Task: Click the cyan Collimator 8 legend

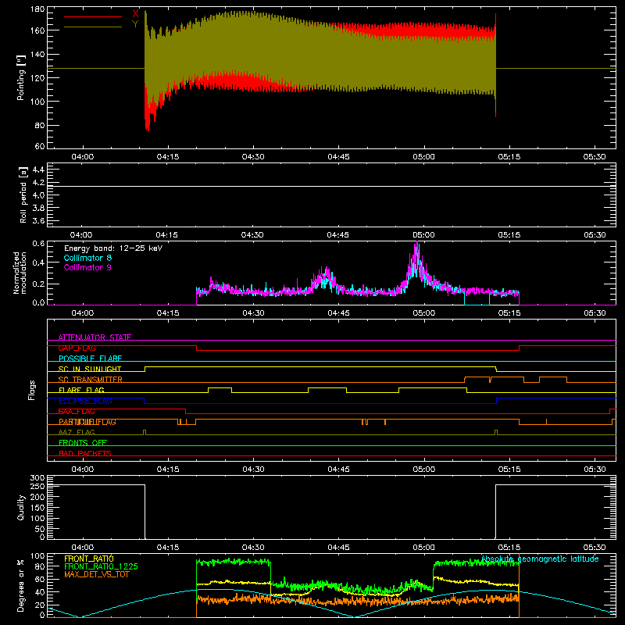Action: (x=87, y=258)
